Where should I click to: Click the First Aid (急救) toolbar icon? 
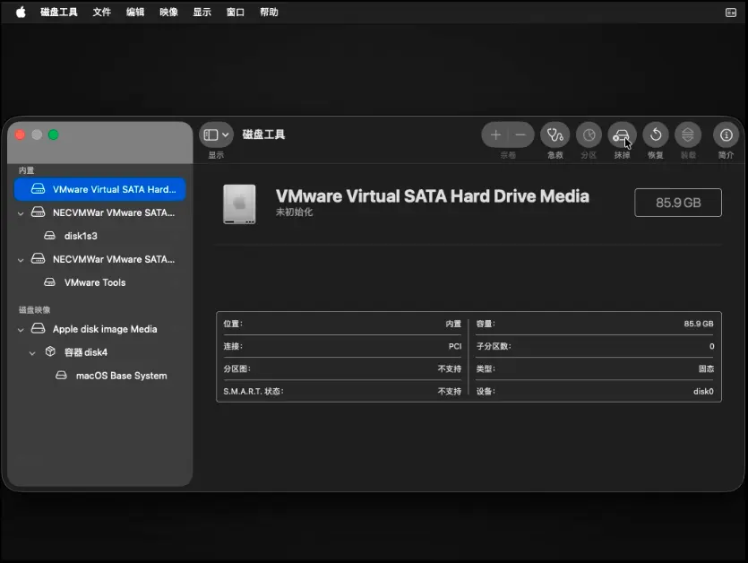555,135
